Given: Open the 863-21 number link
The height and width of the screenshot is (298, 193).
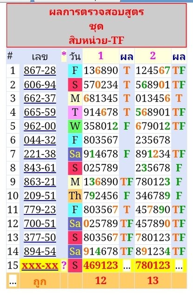Looking at the screenshot, I should click(x=40, y=182).
